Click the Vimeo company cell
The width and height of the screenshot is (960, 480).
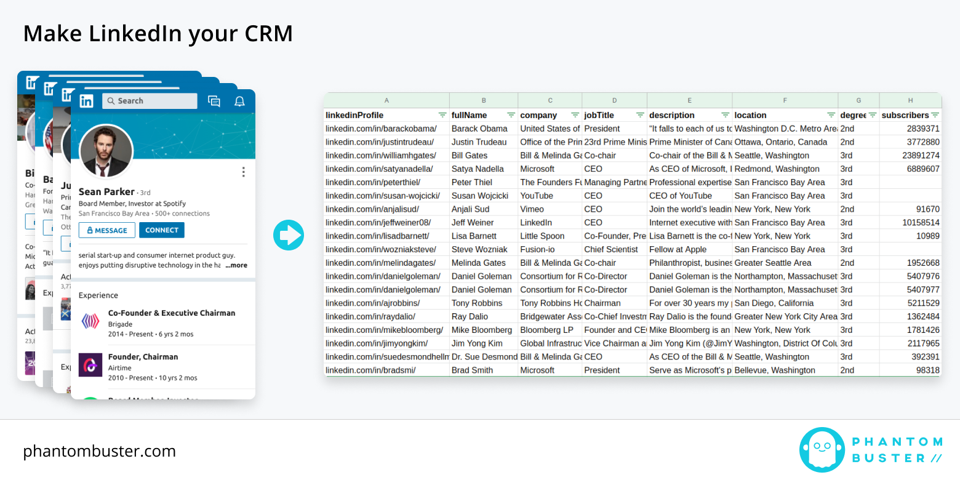[x=550, y=209]
